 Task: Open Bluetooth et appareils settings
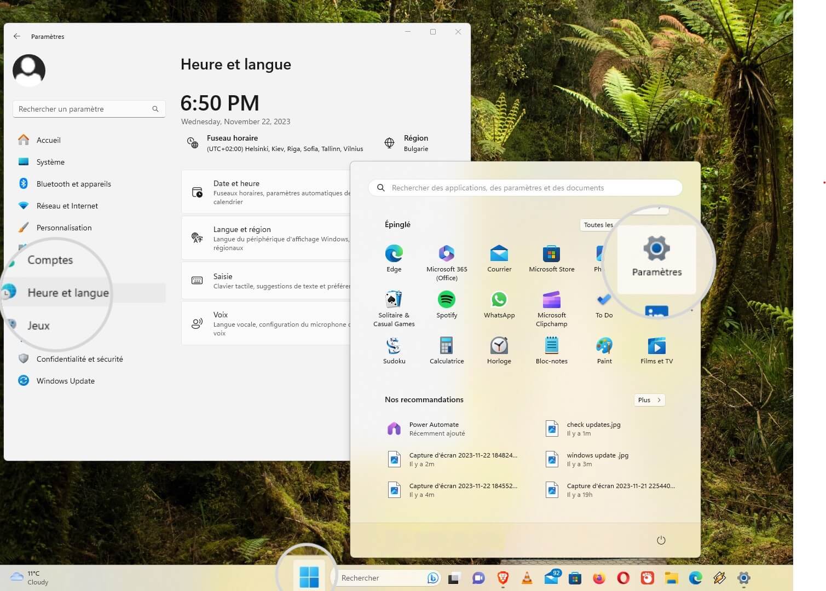(x=90, y=184)
